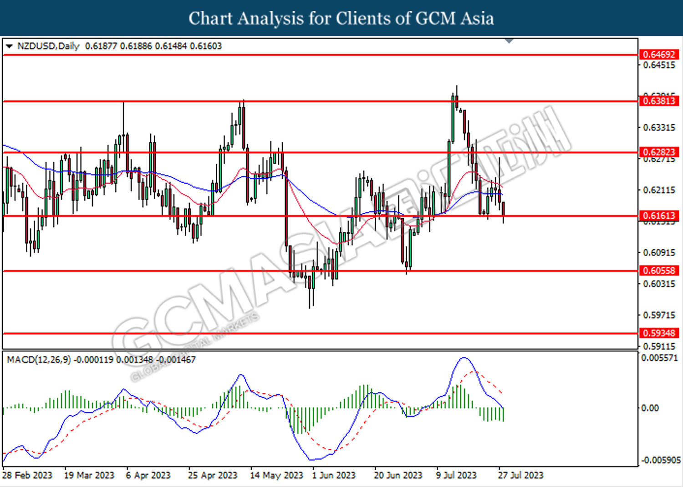This screenshot has height=487, width=683.
Task: Click the 20 Jun 2023 date label
Action: [398, 475]
